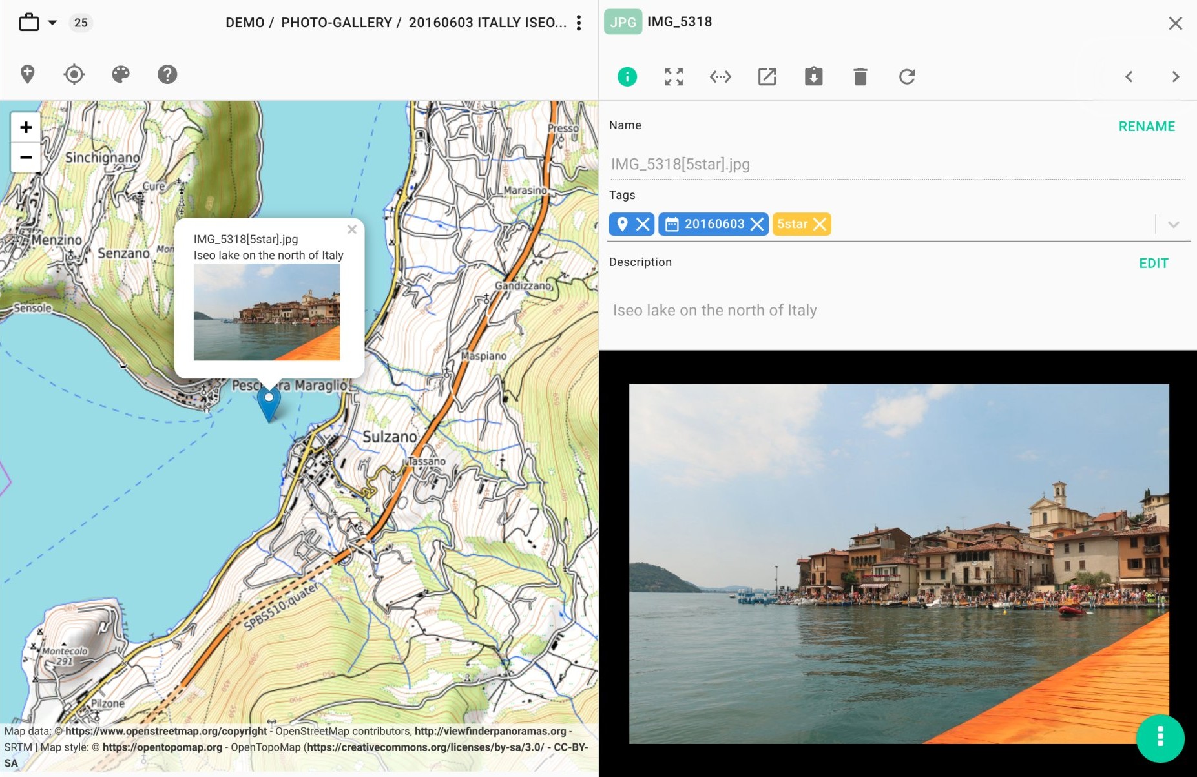The height and width of the screenshot is (777, 1197).
Task: Open the green floating action menu
Action: coord(1160,738)
